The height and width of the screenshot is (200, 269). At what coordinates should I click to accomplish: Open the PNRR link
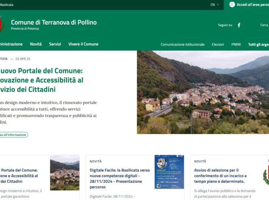tap(236, 45)
